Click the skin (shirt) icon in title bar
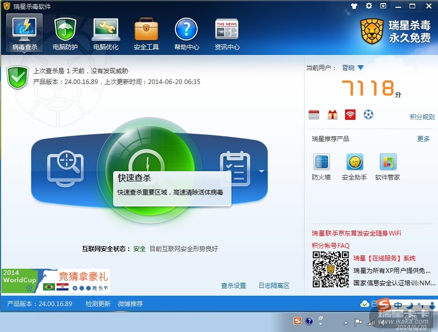This screenshot has width=438, height=332. tap(354, 6)
